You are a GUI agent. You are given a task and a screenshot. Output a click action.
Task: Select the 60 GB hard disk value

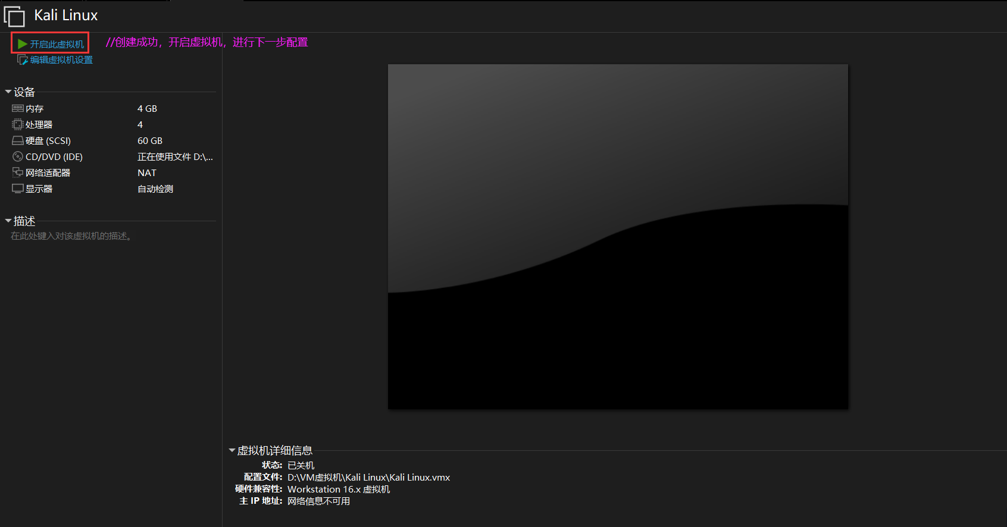pyautogui.click(x=149, y=141)
